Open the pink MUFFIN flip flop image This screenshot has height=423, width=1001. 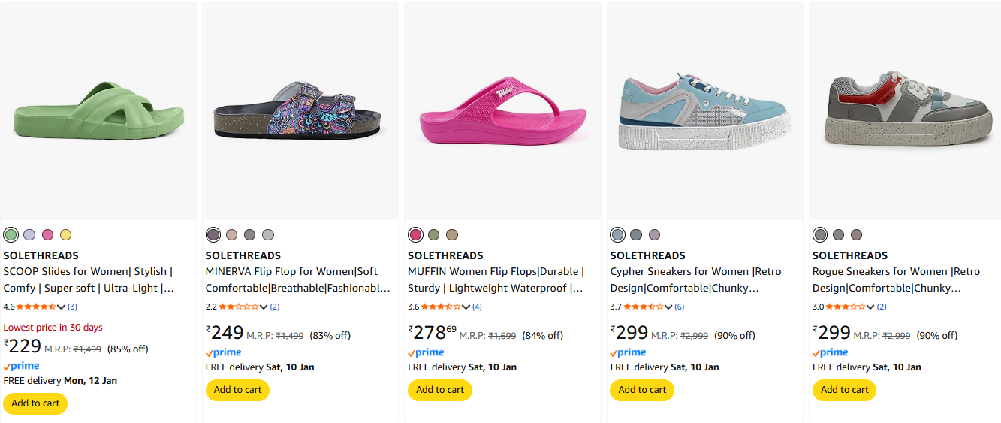(502, 111)
